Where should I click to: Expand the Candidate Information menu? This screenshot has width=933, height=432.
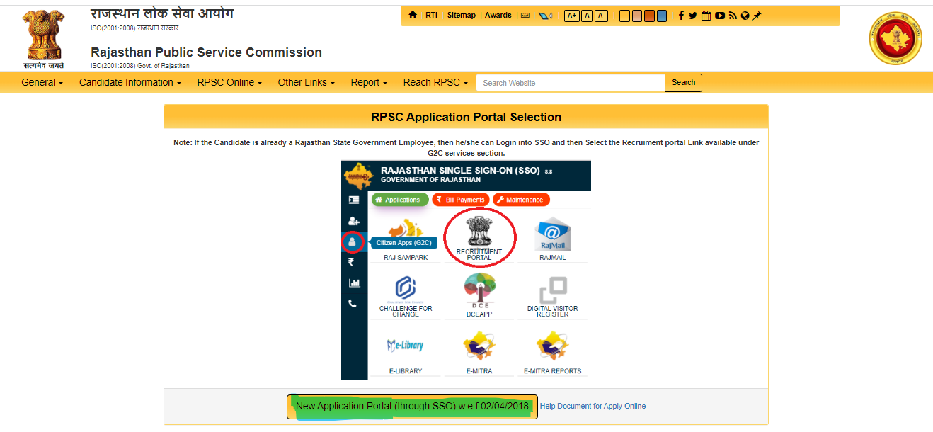pos(130,82)
